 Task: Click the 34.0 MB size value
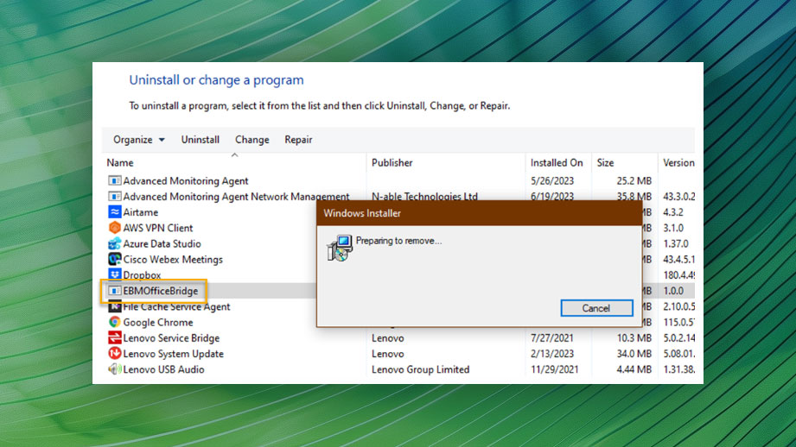tap(634, 354)
